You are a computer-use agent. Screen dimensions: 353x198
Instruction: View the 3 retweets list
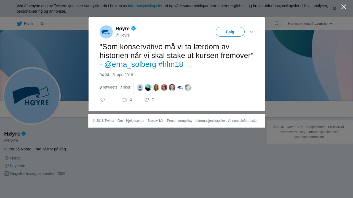(108, 87)
